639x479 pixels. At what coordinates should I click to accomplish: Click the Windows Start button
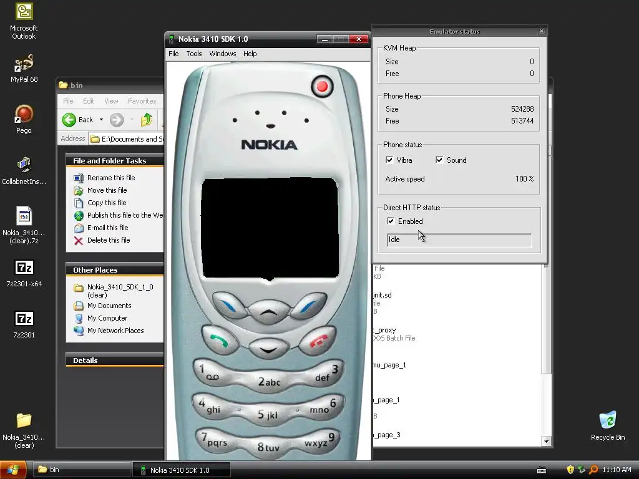point(13,470)
